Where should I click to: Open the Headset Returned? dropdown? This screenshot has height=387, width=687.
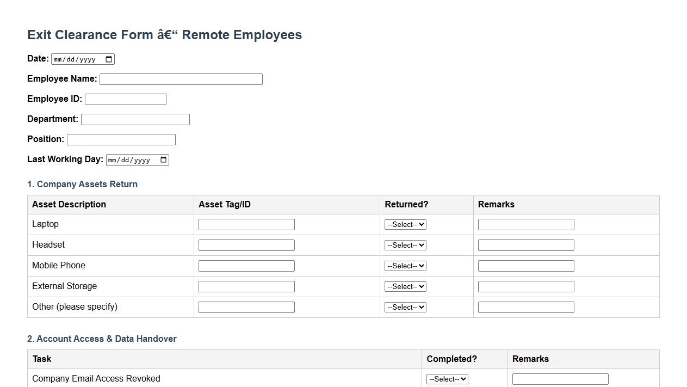405,244
